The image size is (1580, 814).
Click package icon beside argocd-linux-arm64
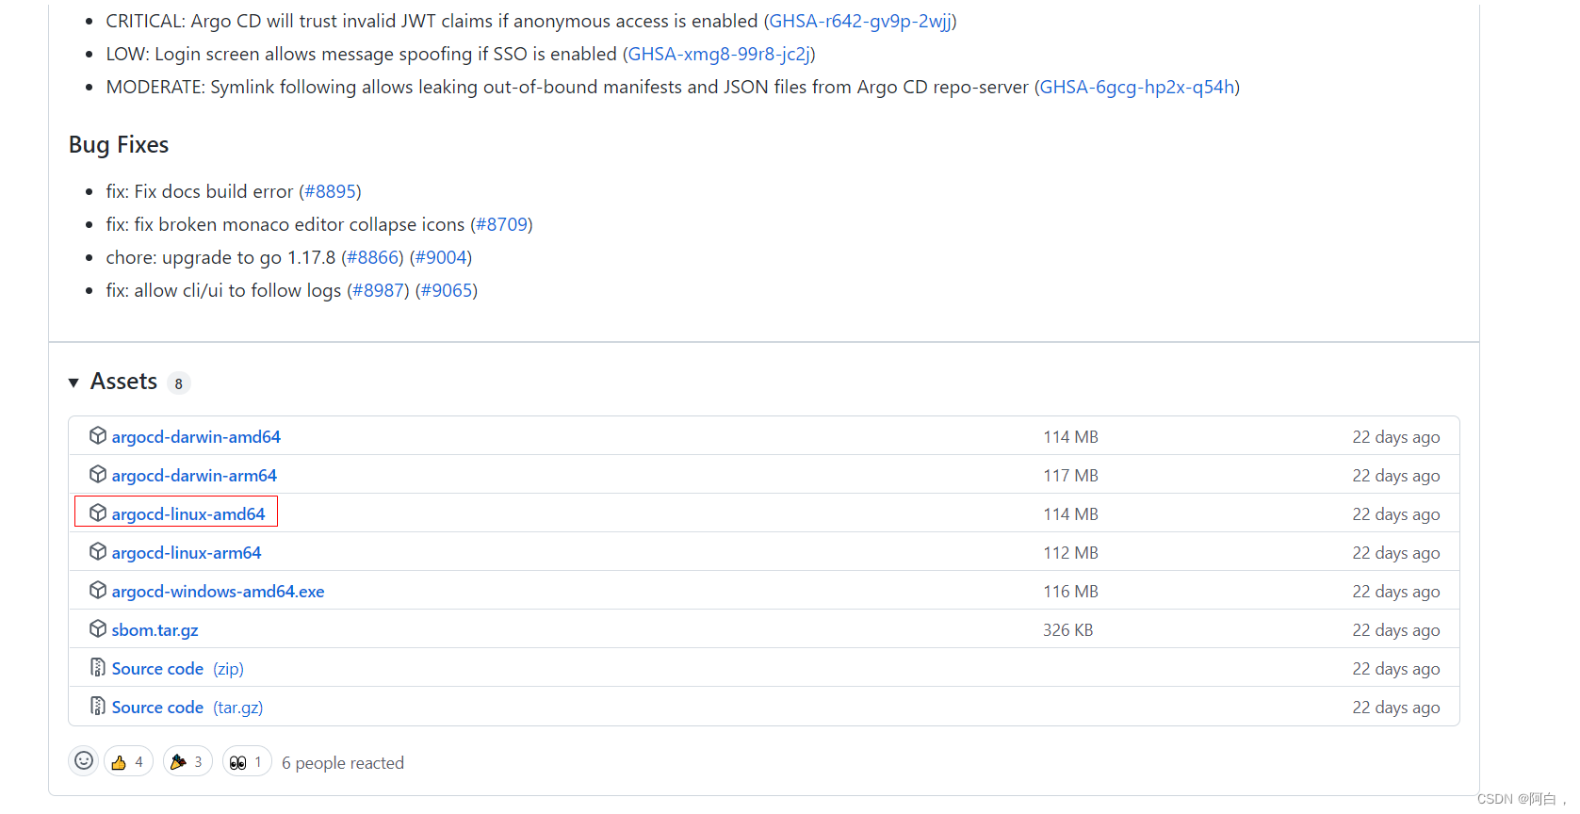pyautogui.click(x=98, y=551)
